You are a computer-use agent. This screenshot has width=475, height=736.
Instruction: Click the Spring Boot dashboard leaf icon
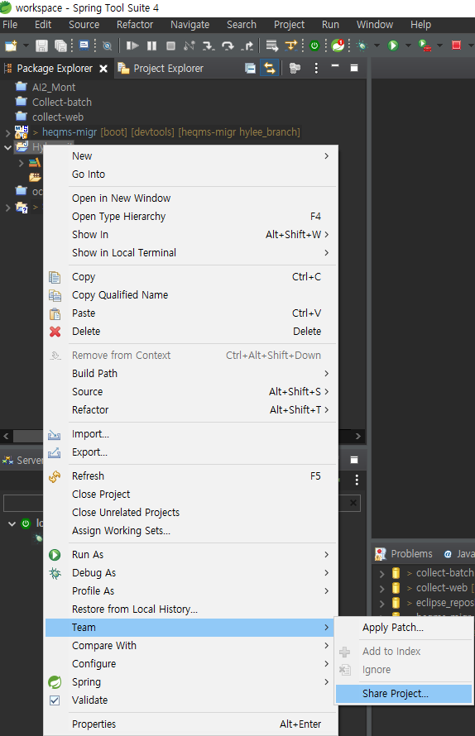click(338, 45)
